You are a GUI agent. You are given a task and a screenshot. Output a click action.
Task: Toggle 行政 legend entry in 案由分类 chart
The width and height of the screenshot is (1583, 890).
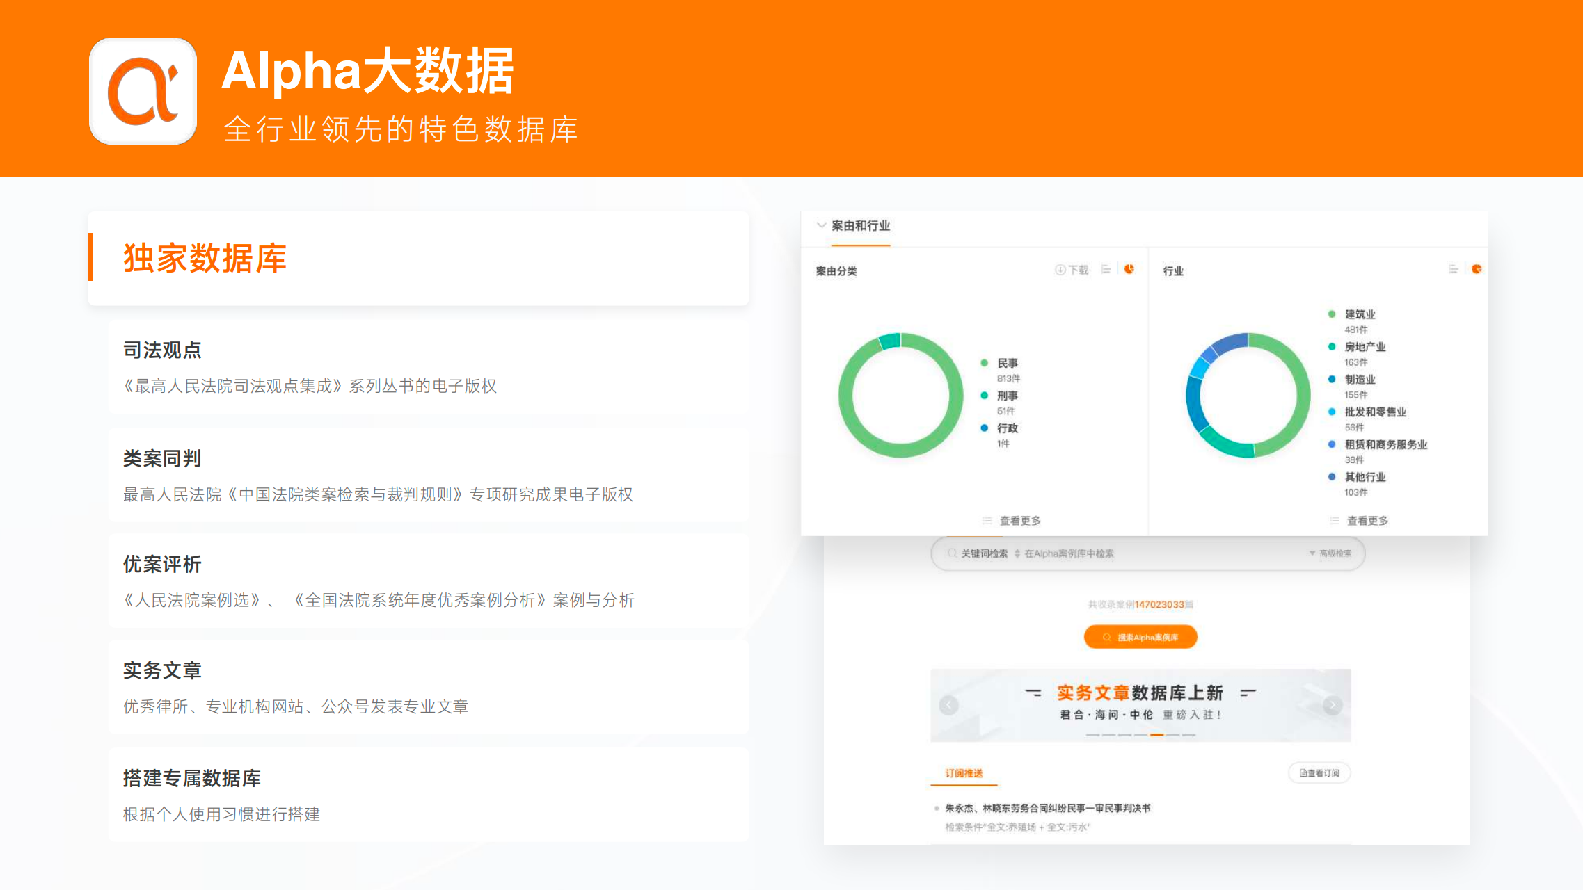[1000, 428]
